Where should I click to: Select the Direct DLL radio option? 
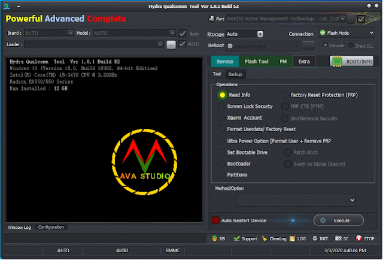tap(351, 46)
